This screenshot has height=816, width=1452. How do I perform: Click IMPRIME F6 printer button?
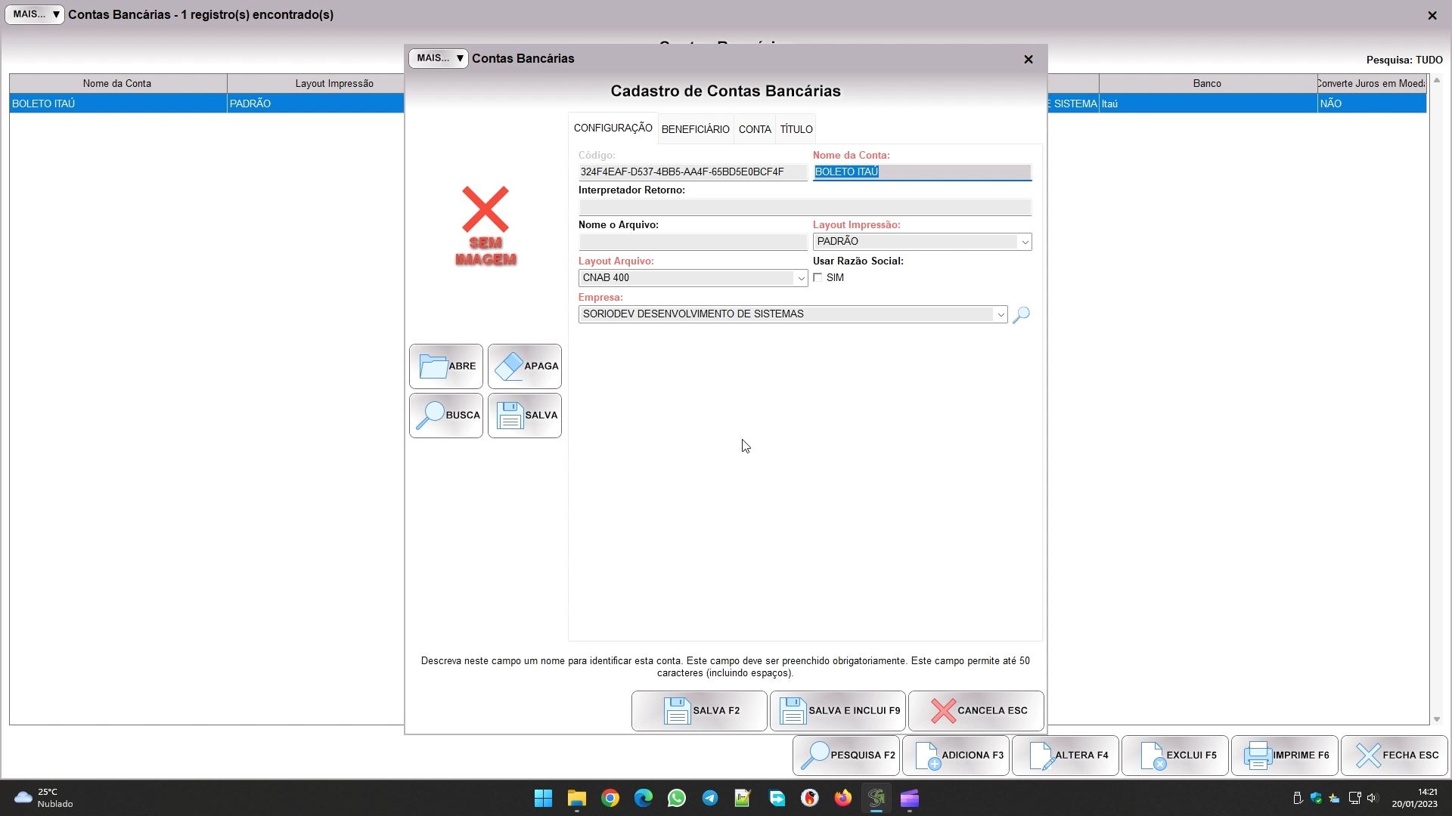1285,756
